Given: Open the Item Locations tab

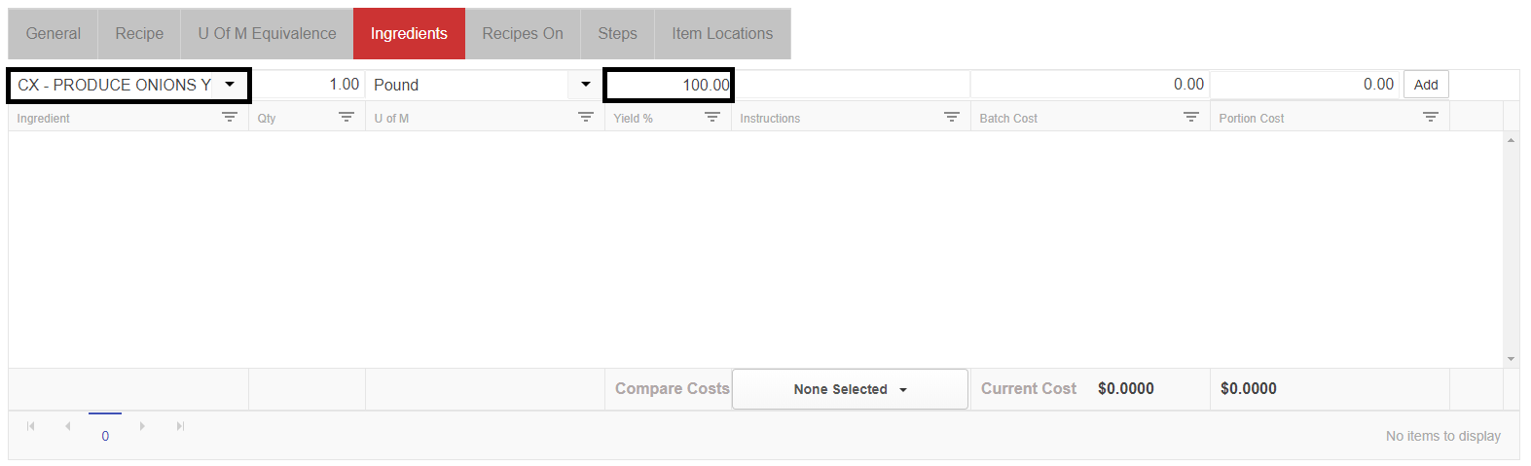Looking at the screenshot, I should [722, 33].
